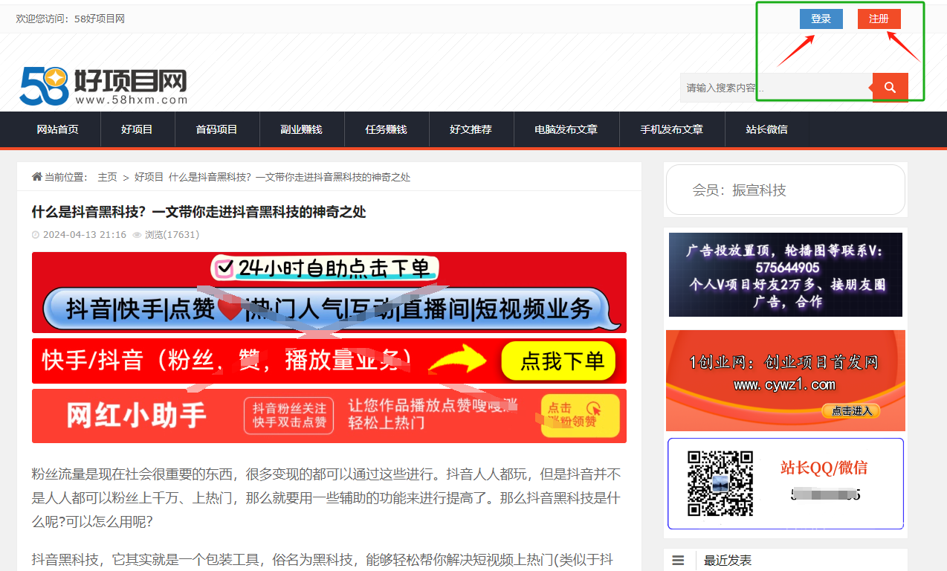
Task: Go to 副业赚钱 in the nav bar
Action: (x=302, y=129)
